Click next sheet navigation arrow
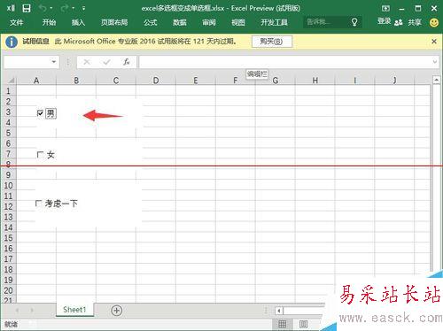The height and width of the screenshot is (331, 443). pyautogui.click(x=32, y=310)
